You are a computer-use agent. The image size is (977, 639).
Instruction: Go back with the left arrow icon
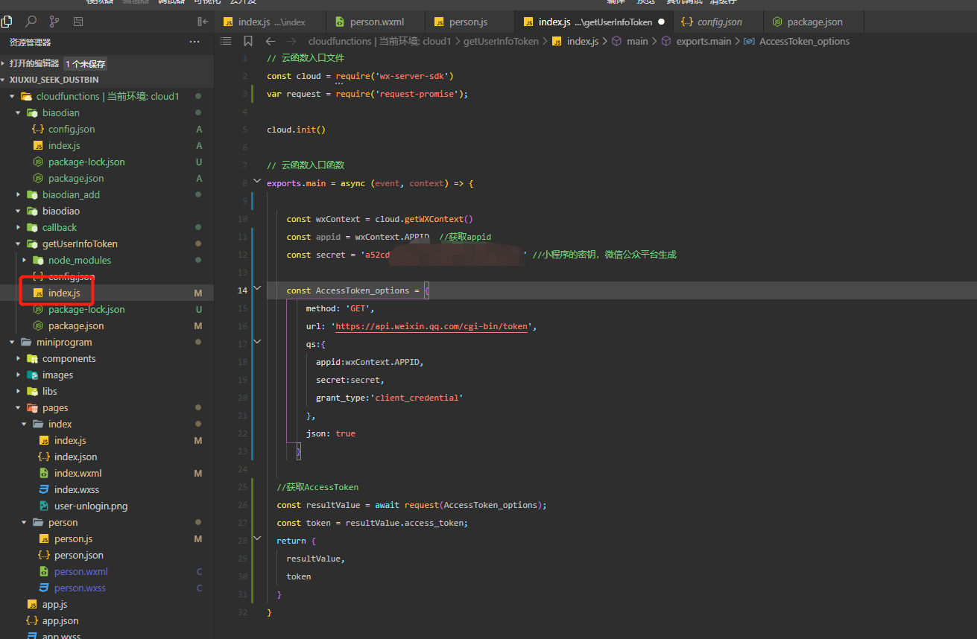(271, 41)
